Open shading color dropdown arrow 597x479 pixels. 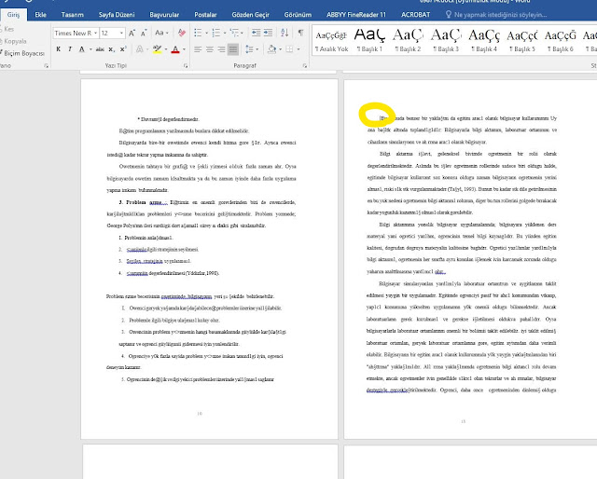point(280,49)
